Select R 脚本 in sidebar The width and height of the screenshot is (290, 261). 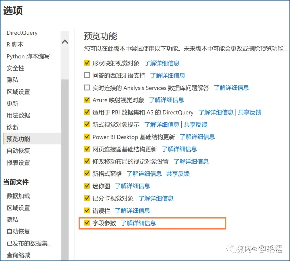(x=15, y=44)
